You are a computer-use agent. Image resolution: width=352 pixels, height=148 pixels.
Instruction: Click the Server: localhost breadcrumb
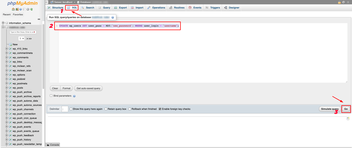(x=63, y=2)
